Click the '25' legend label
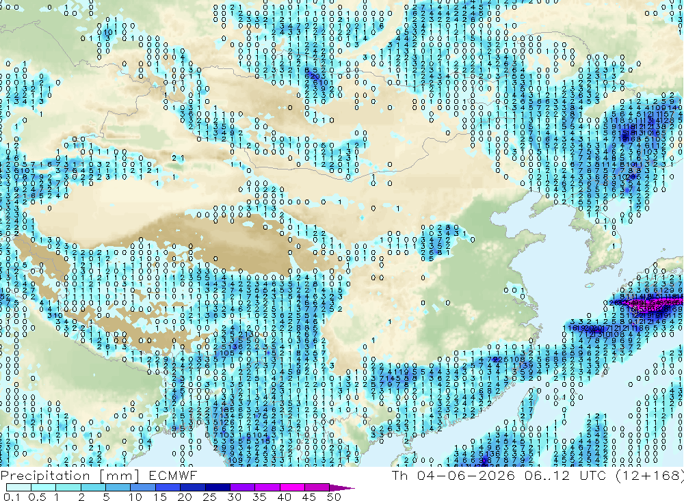 click(x=209, y=497)
